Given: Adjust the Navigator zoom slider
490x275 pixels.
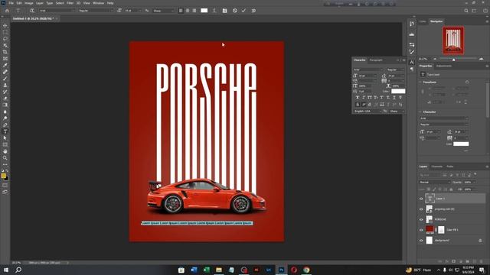Looking at the screenshot, I should [x=453, y=59].
